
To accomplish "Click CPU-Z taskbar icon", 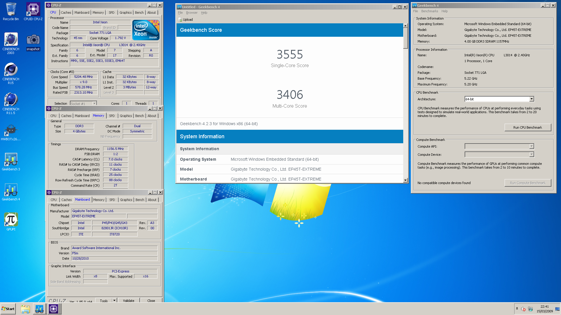I will click(53, 309).
